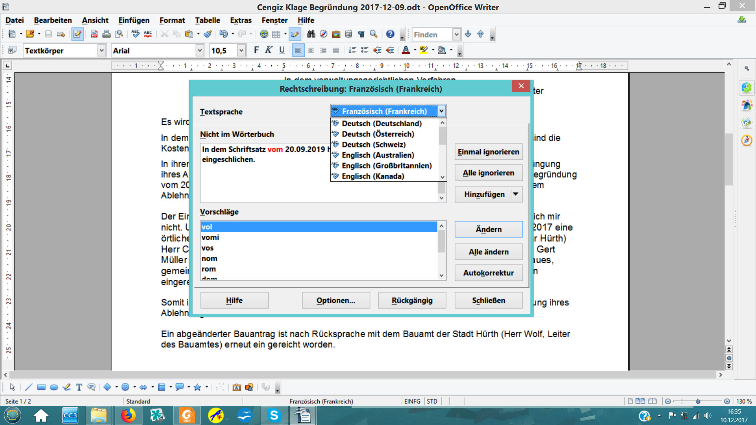Open the Datei menu
Viewport: 756px width, 425px height.
click(x=15, y=20)
